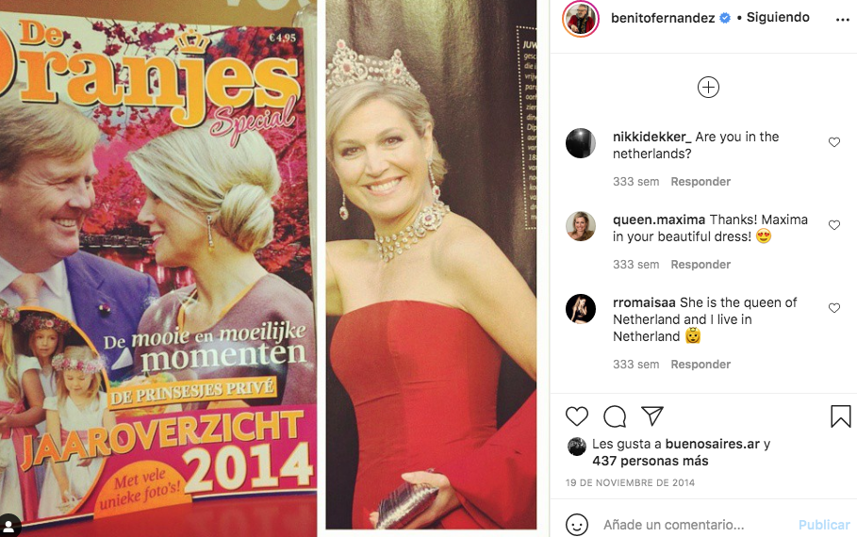Load more comments with the plus icon
857x537 pixels.
708,88
